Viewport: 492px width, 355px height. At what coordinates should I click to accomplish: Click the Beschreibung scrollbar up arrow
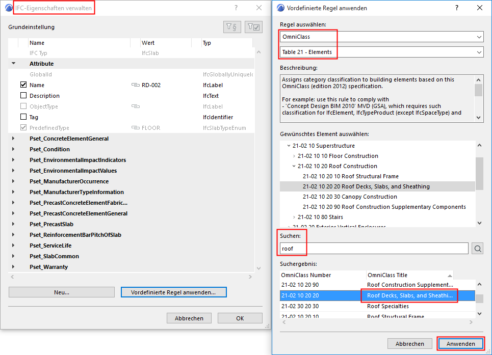[x=479, y=80]
